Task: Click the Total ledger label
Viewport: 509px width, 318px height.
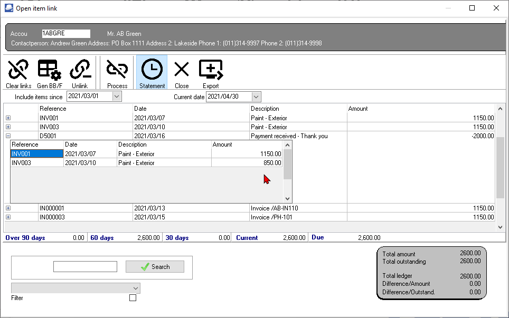Action: (x=397, y=276)
